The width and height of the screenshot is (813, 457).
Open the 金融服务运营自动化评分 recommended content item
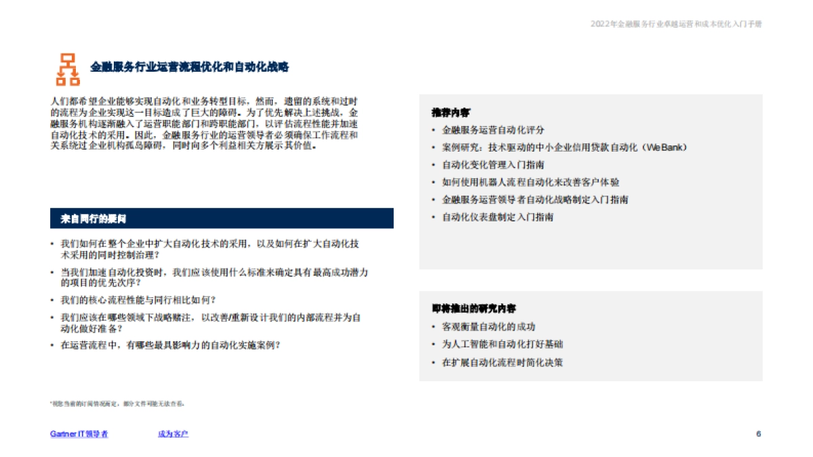(x=493, y=130)
